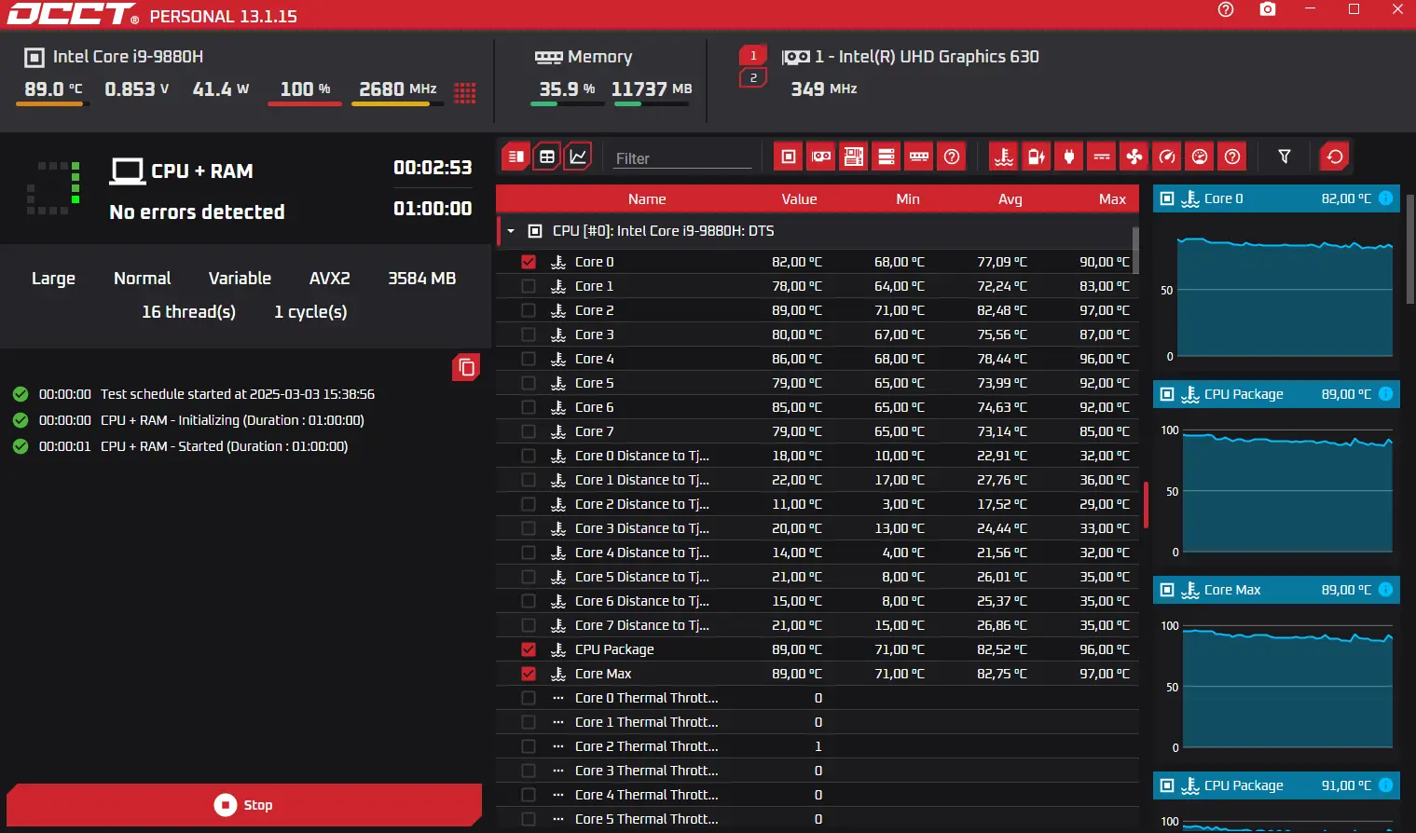Take a screenshot with the camera icon

coord(1268,9)
